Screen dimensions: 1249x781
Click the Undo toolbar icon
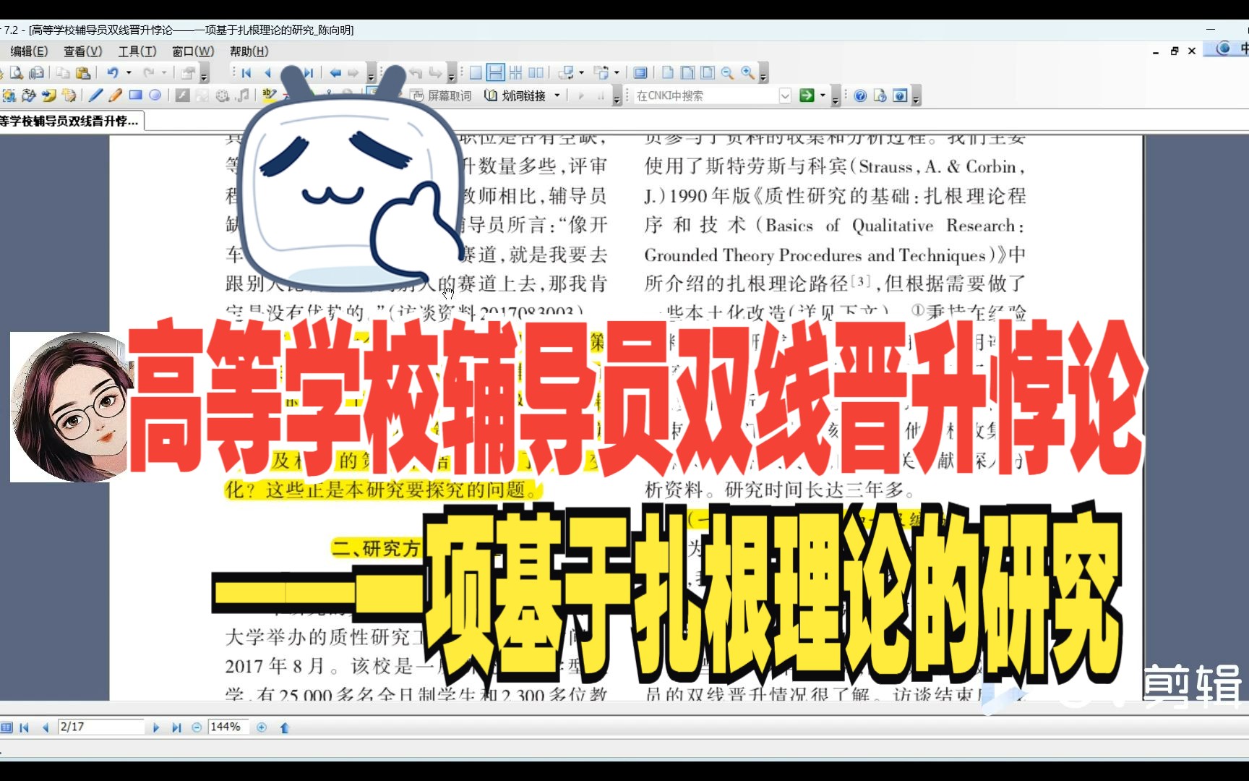point(114,72)
